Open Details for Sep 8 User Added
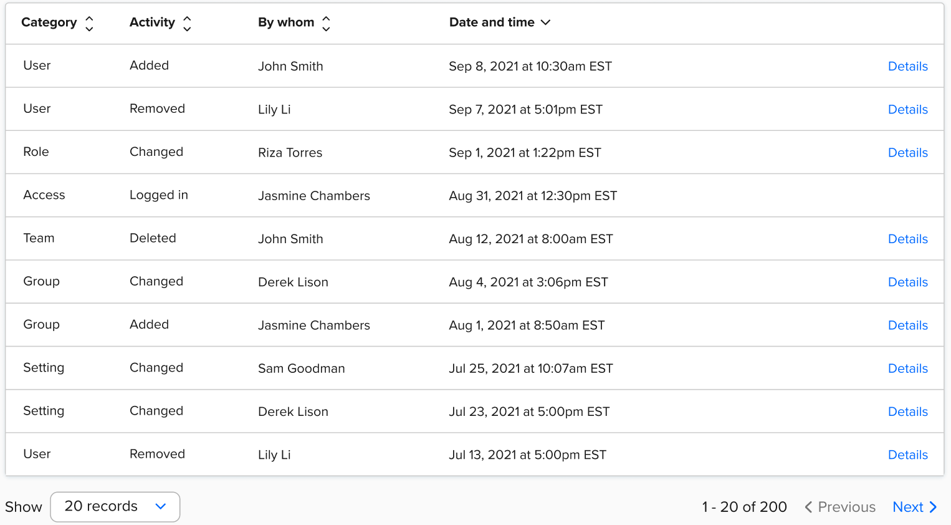 click(908, 66)
